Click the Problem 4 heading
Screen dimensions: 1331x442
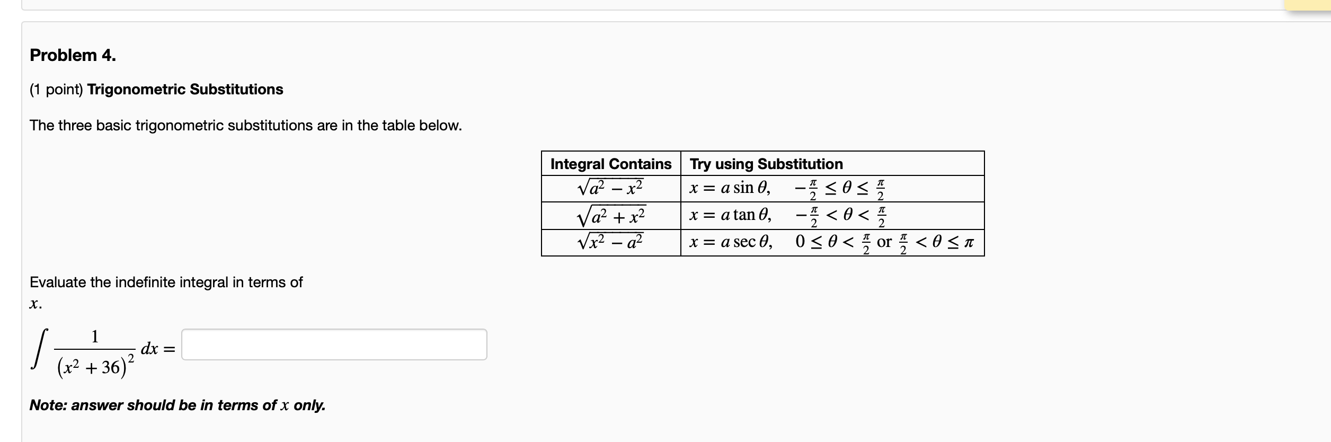pos(72,55)
